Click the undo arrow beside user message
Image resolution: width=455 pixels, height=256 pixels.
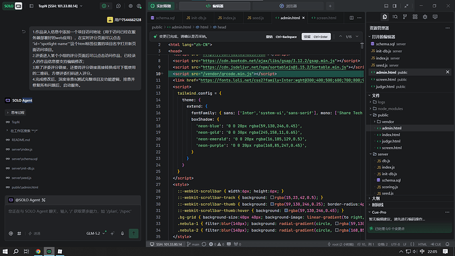coord(24,32)
